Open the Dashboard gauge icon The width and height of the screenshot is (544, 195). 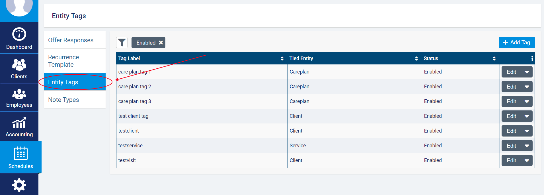coord(19,34)
